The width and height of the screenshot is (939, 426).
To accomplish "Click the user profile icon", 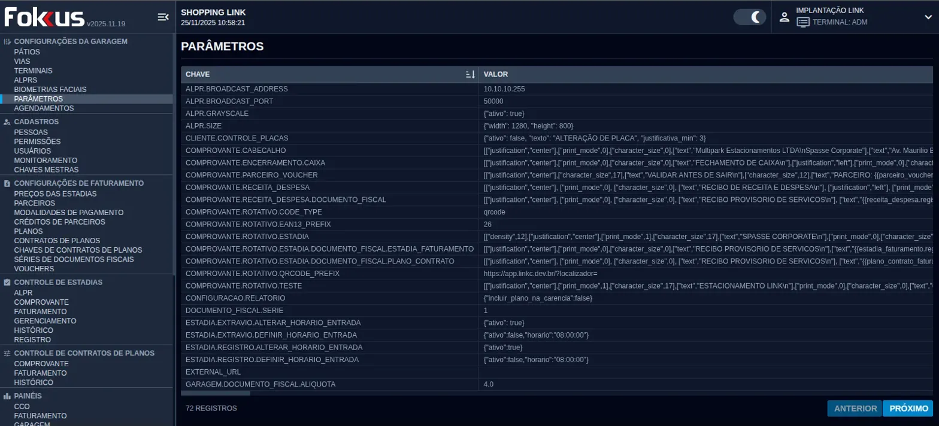I will 784,17.
